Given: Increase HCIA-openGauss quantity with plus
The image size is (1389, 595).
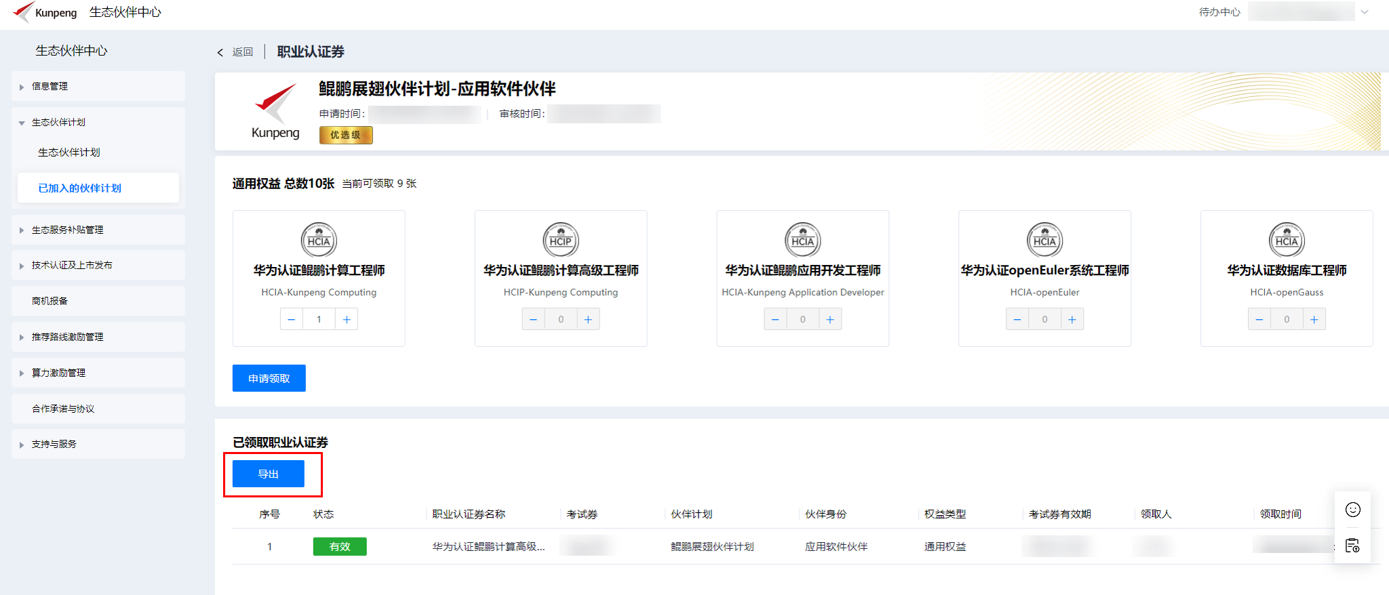Looking at the screenshot, I should coord(1314,319).
